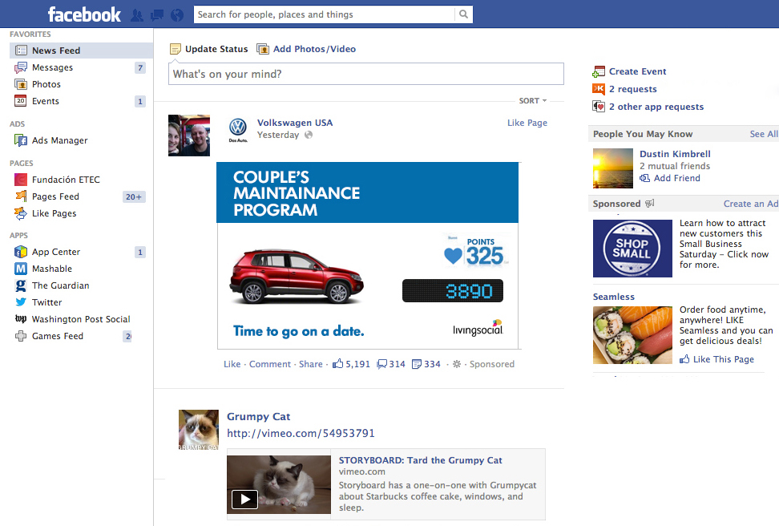Click the Like Page link
The image size is (779, 526).
(527, 123)
